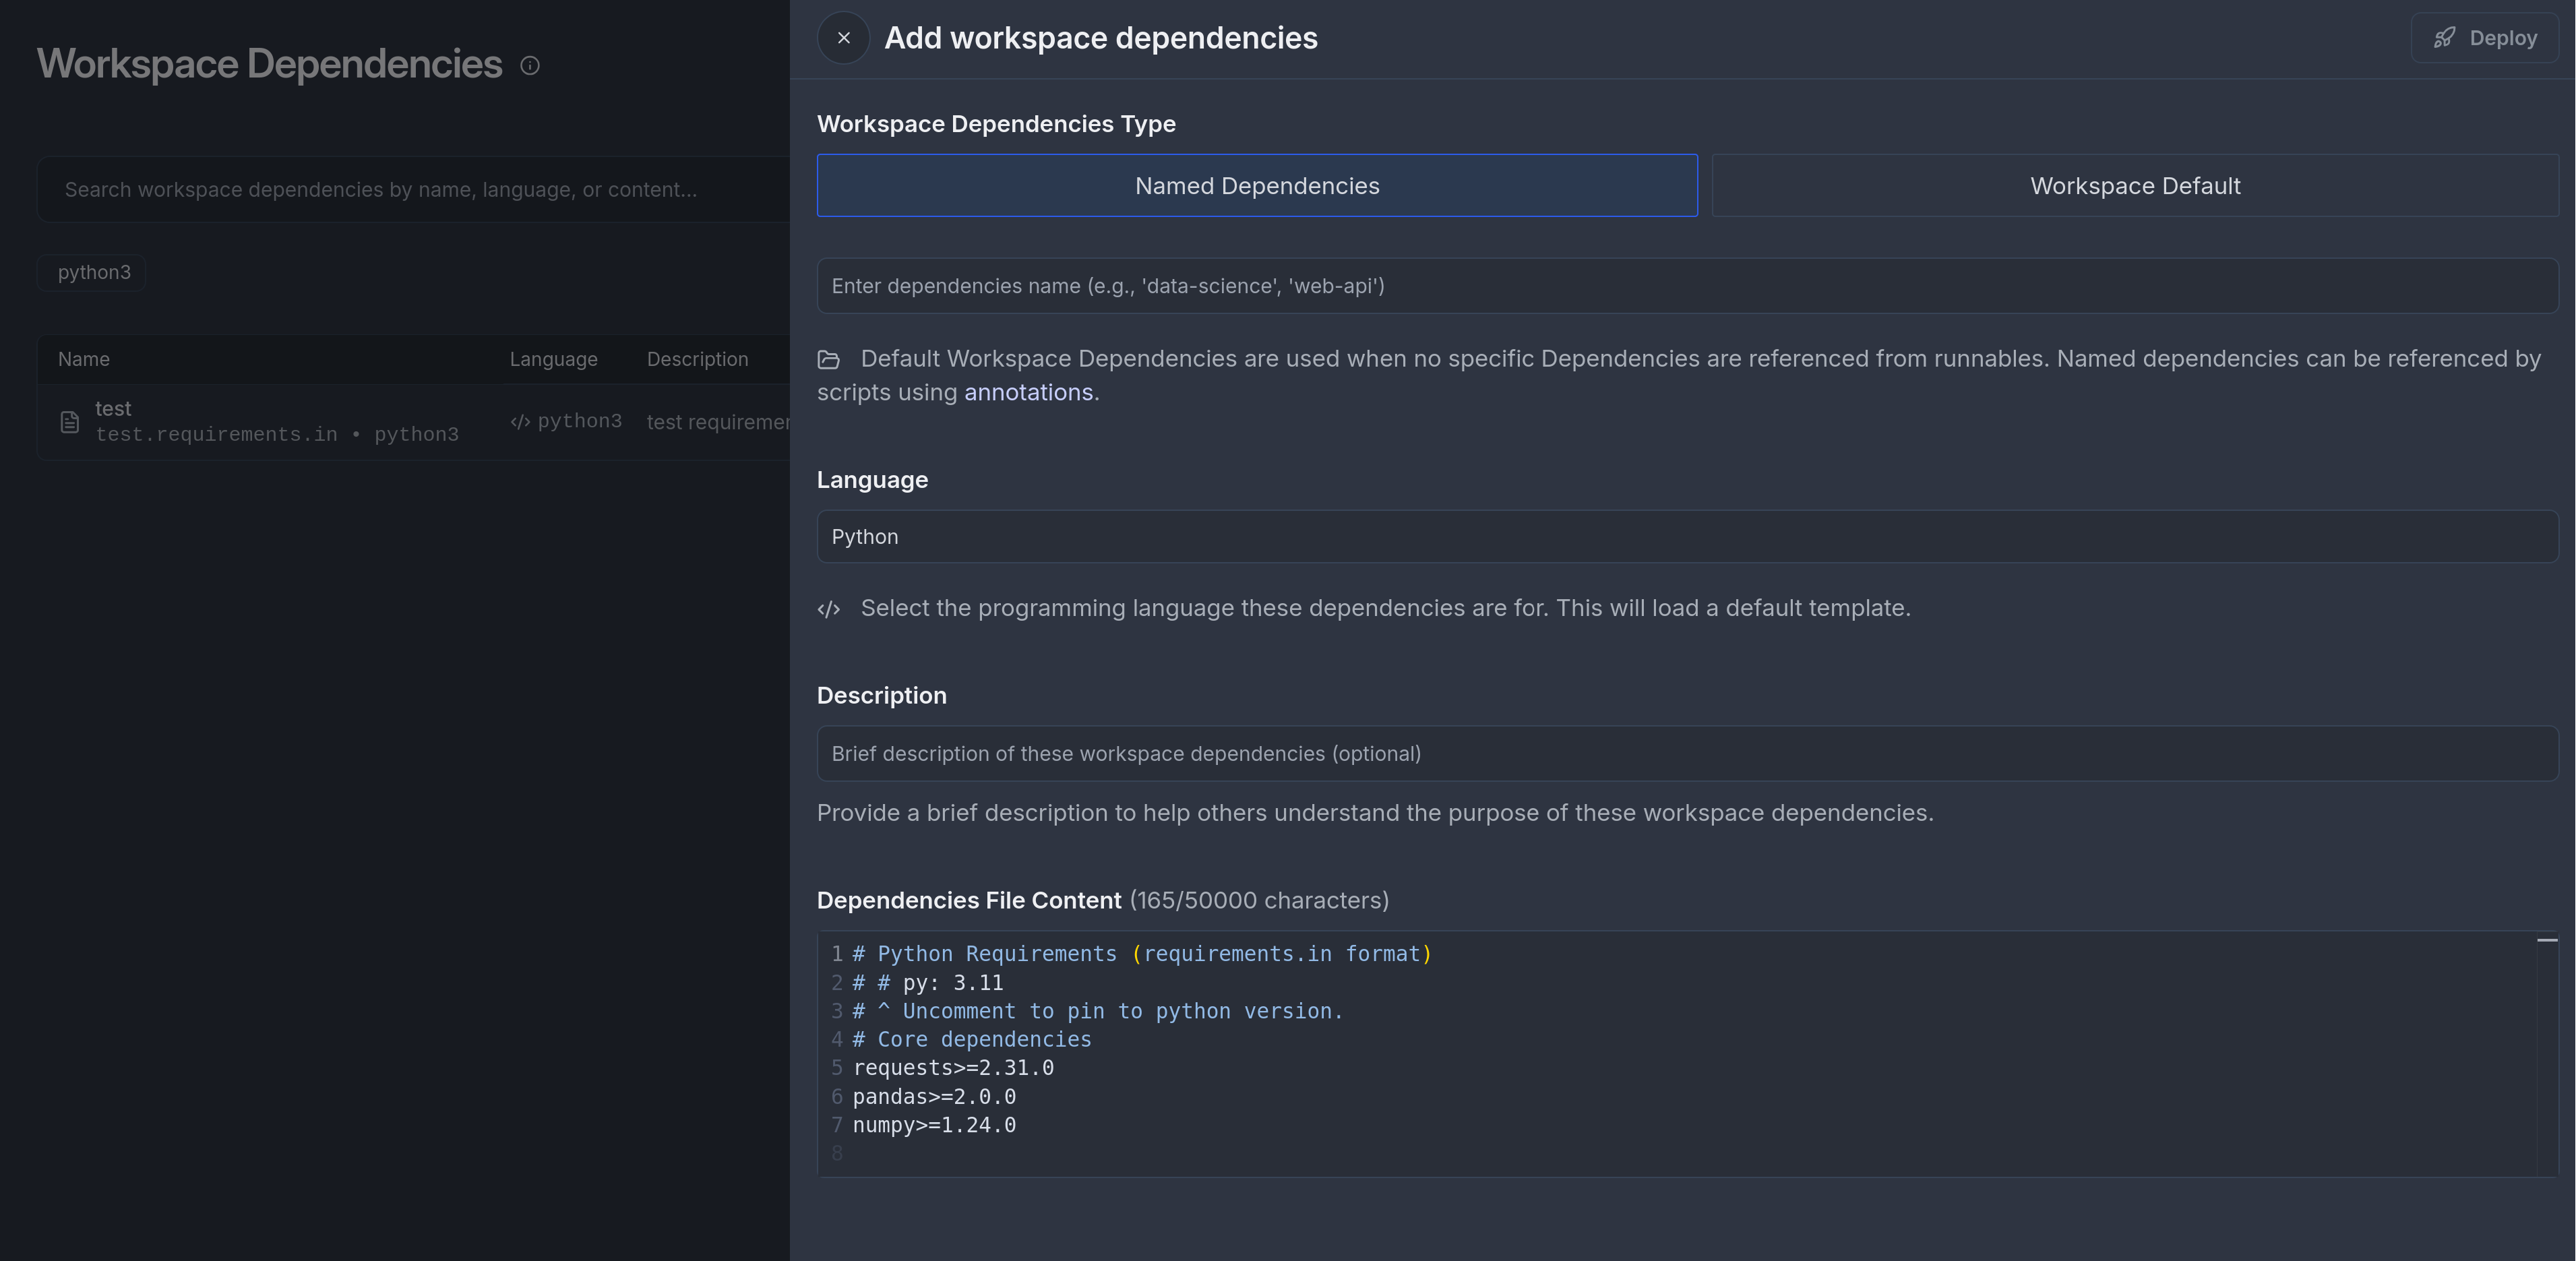Click the dependencies name input field
The width and height of the screenshot is (2576, 1261).
[x=1688, y=286]
